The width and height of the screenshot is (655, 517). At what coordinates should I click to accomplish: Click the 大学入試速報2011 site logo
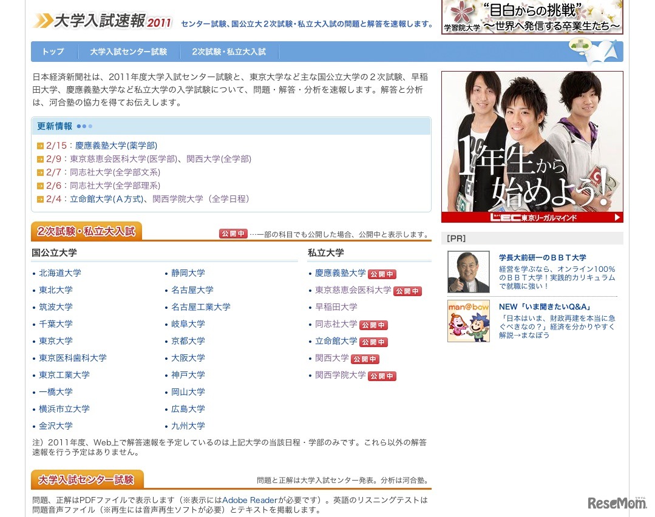click(x=103, y=21)
